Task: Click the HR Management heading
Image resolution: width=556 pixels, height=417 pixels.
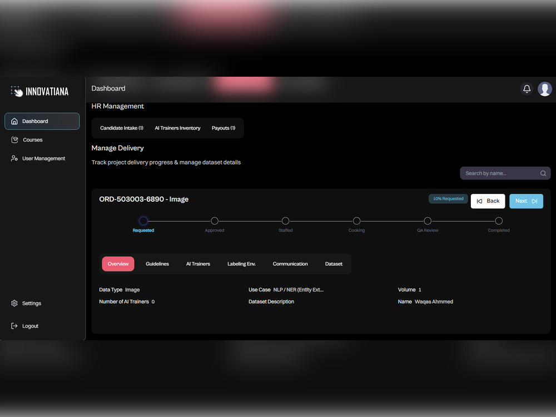Action: click(117, 106)
